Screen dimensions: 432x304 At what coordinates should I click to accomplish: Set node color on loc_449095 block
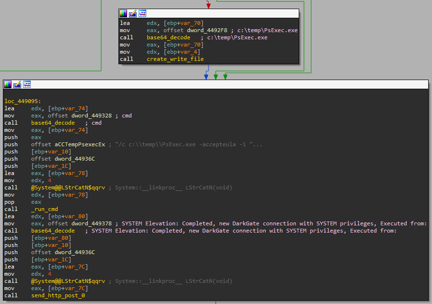tap(8, 84)
